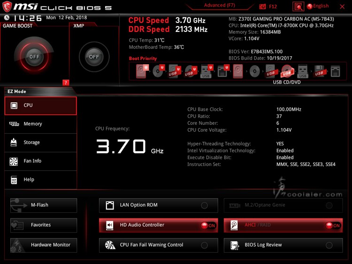This screenshot has height=264, width=352.
Task: Take a screenshot with F12 camera icon
Action: [x=262, y=7]
